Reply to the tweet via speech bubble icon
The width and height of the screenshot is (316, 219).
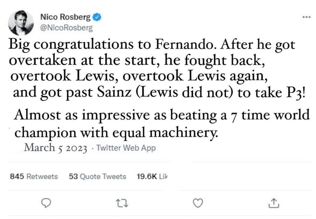pos(45,204)
